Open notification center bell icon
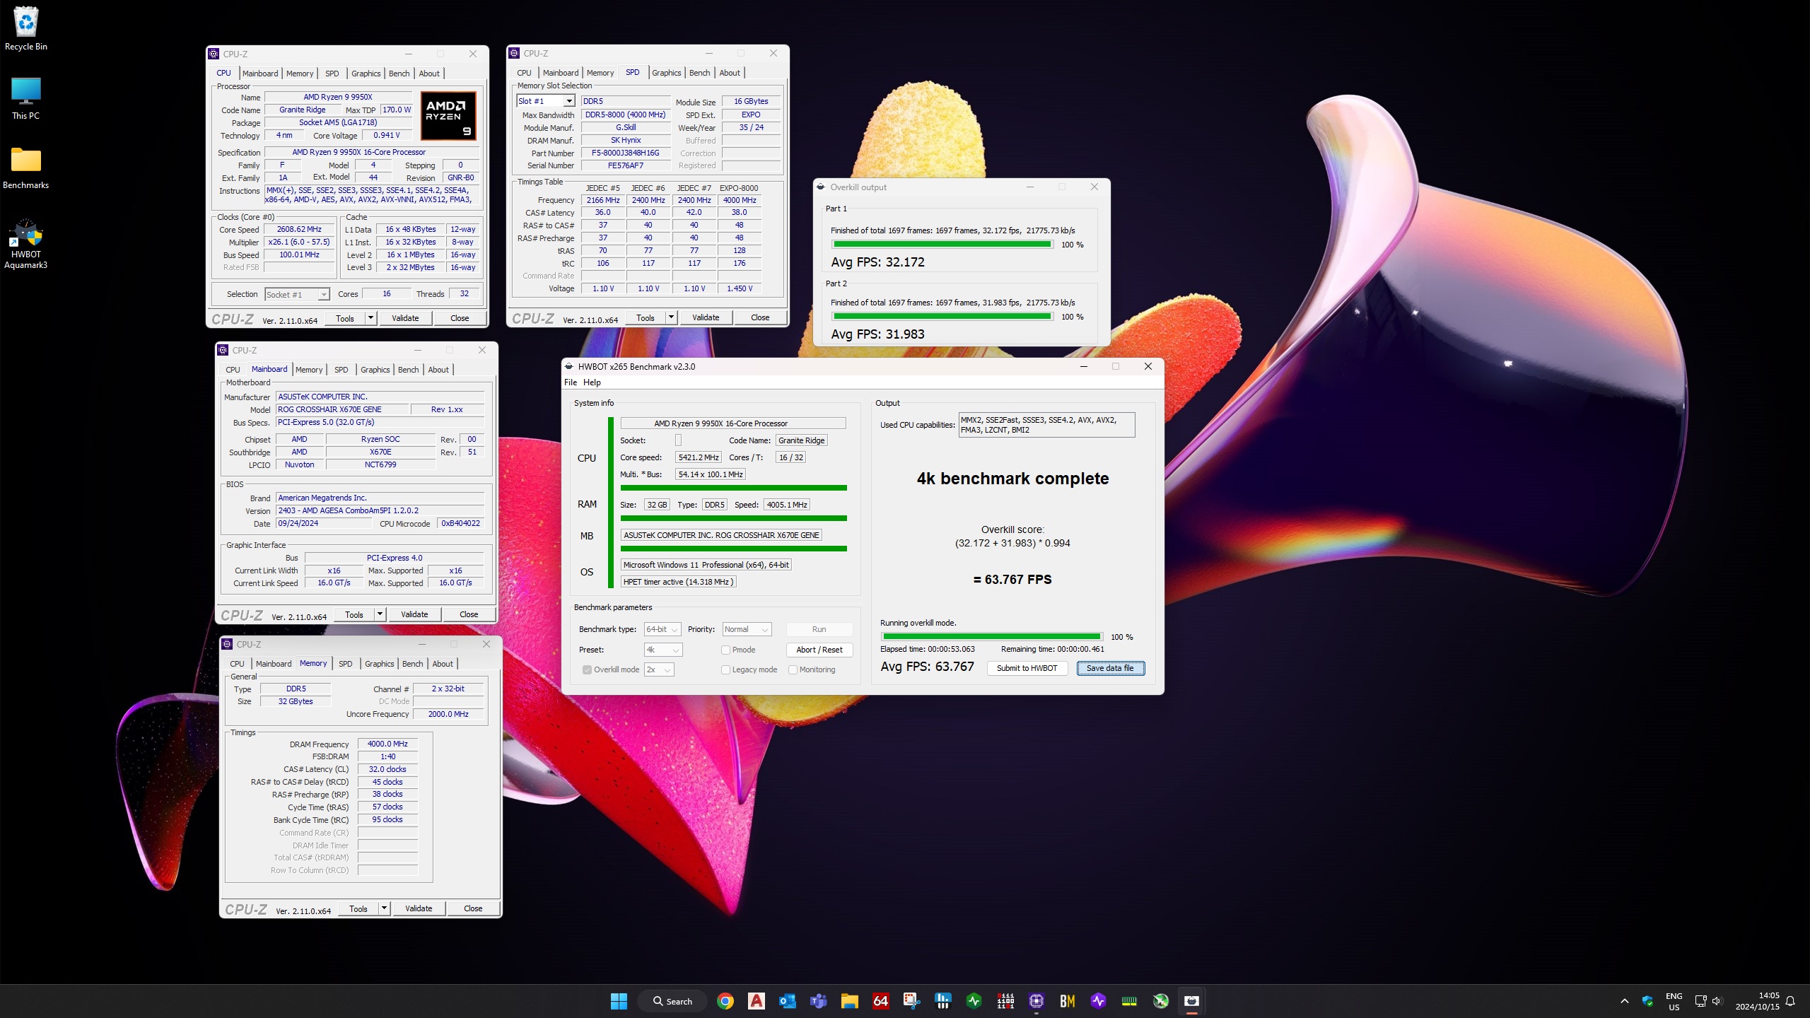 click(1790, 1001)
